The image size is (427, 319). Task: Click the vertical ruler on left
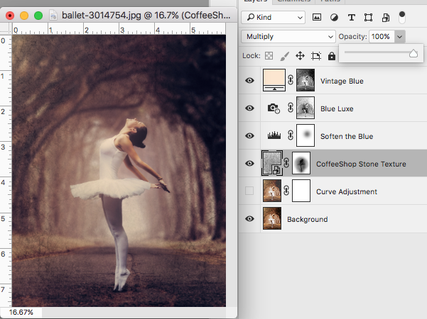(x=6, y=171)
